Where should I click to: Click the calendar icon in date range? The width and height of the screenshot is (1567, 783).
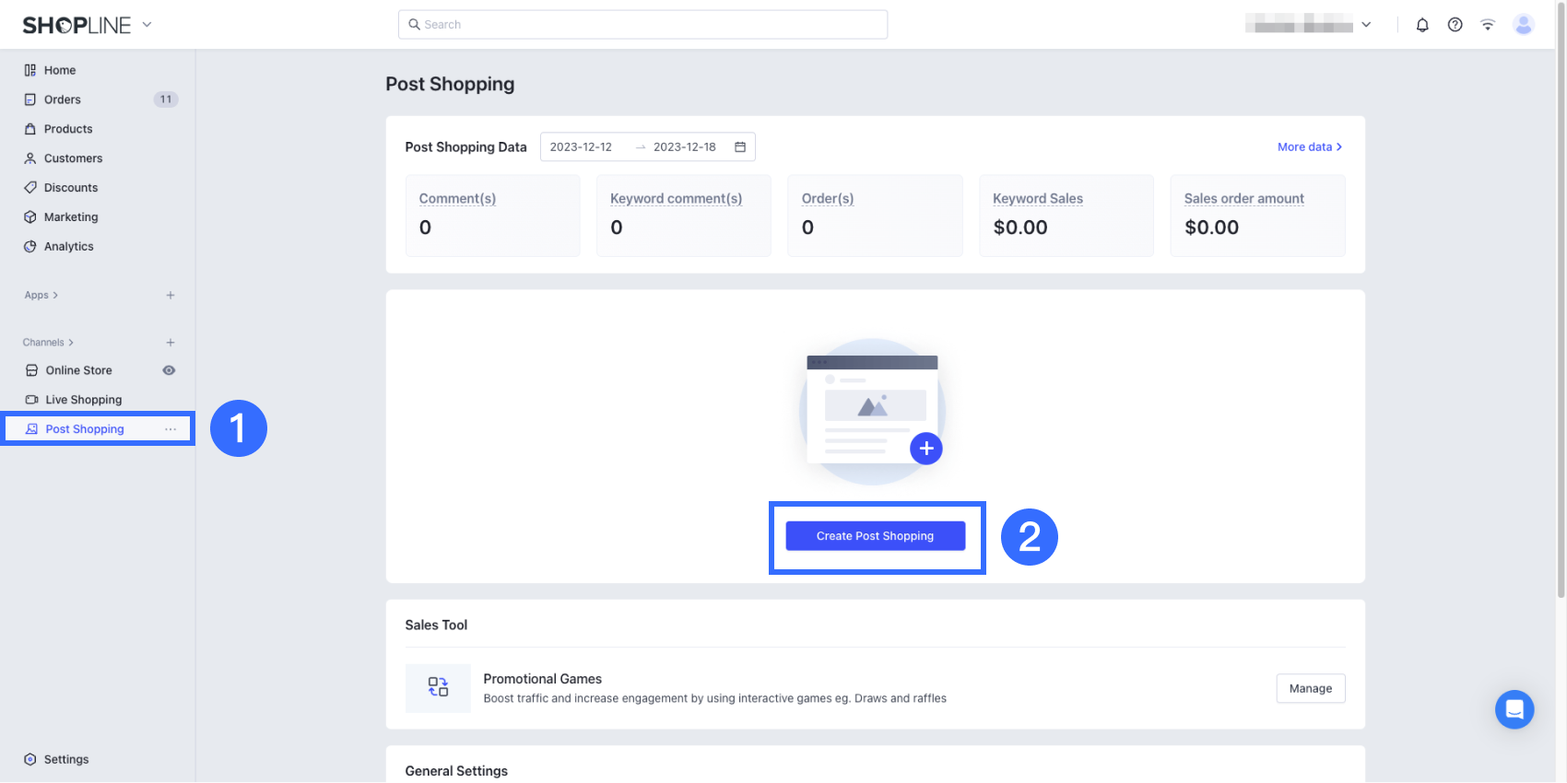(740, 147)
